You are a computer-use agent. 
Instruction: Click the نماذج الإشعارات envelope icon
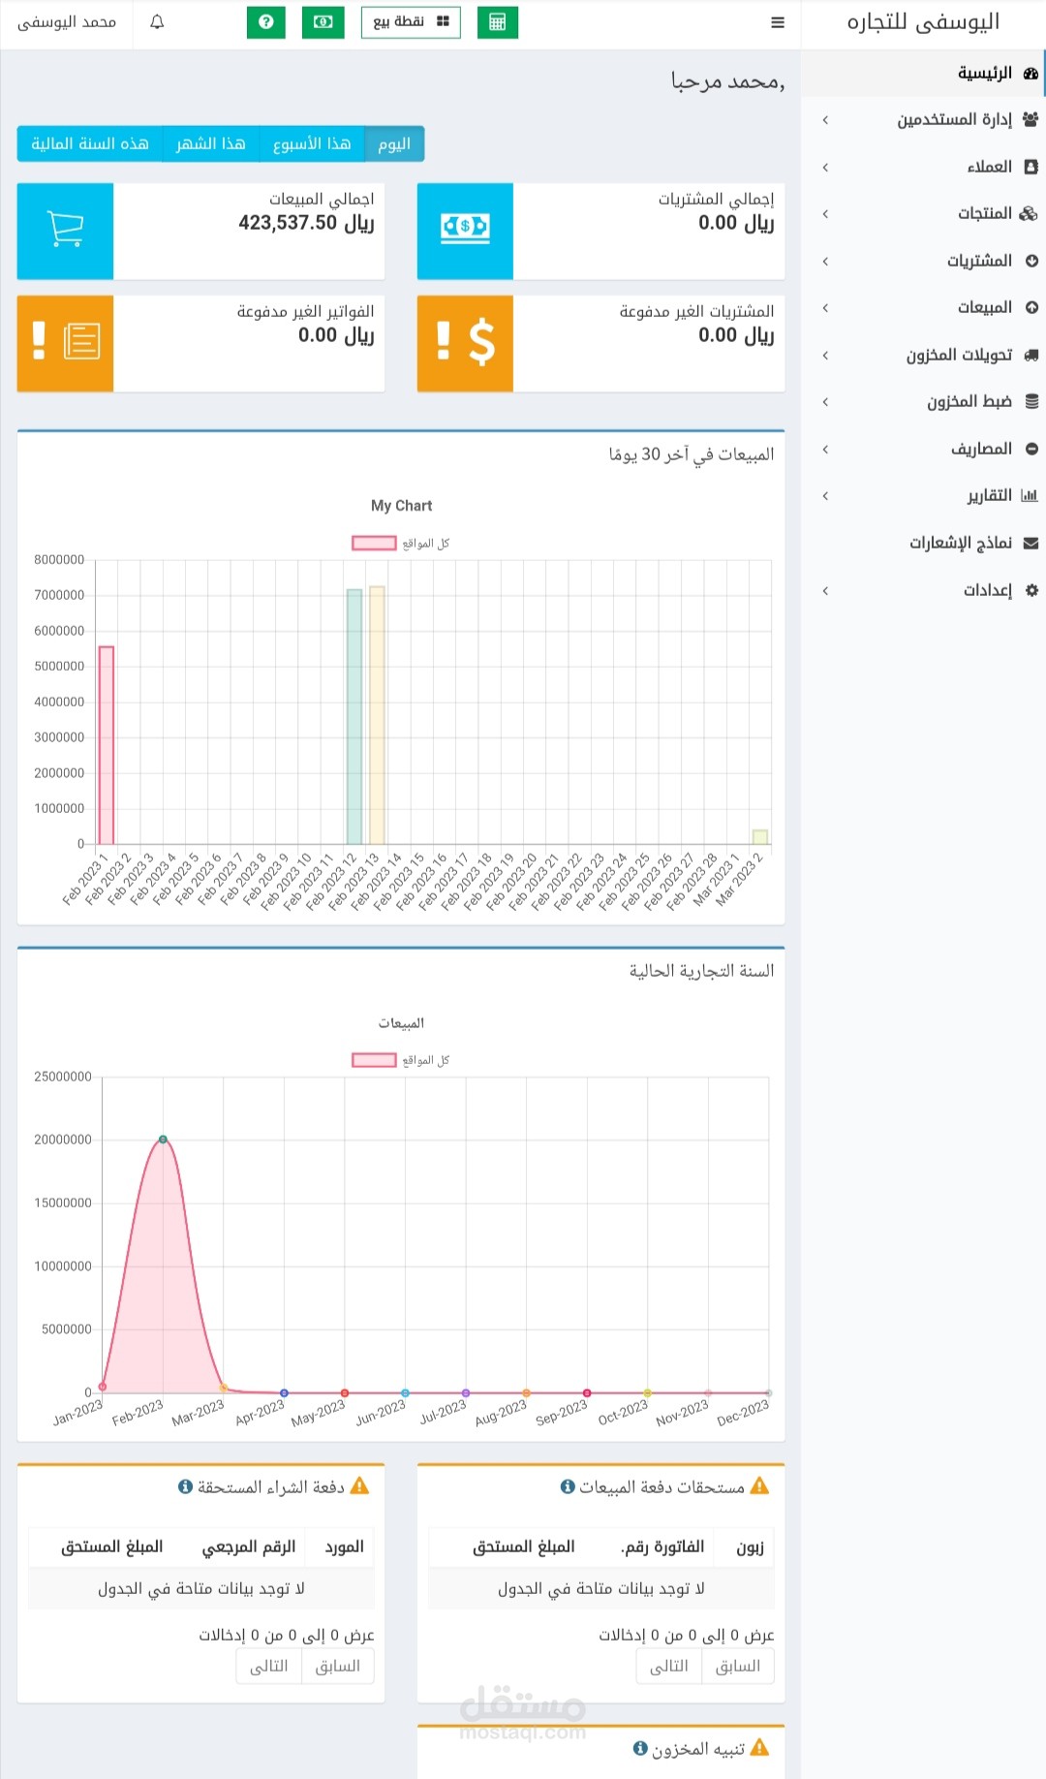point(1031,543)
